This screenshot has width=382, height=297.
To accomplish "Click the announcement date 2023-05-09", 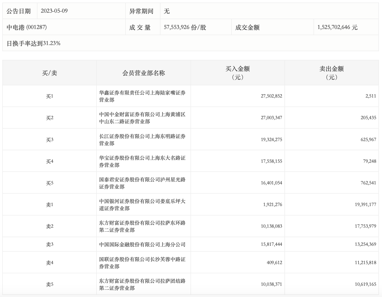I will click(x=54, y=11).
